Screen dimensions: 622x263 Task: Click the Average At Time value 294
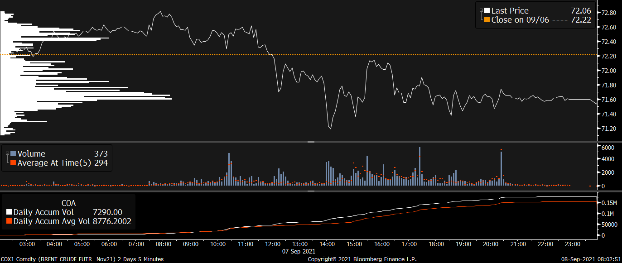point(101,163)
